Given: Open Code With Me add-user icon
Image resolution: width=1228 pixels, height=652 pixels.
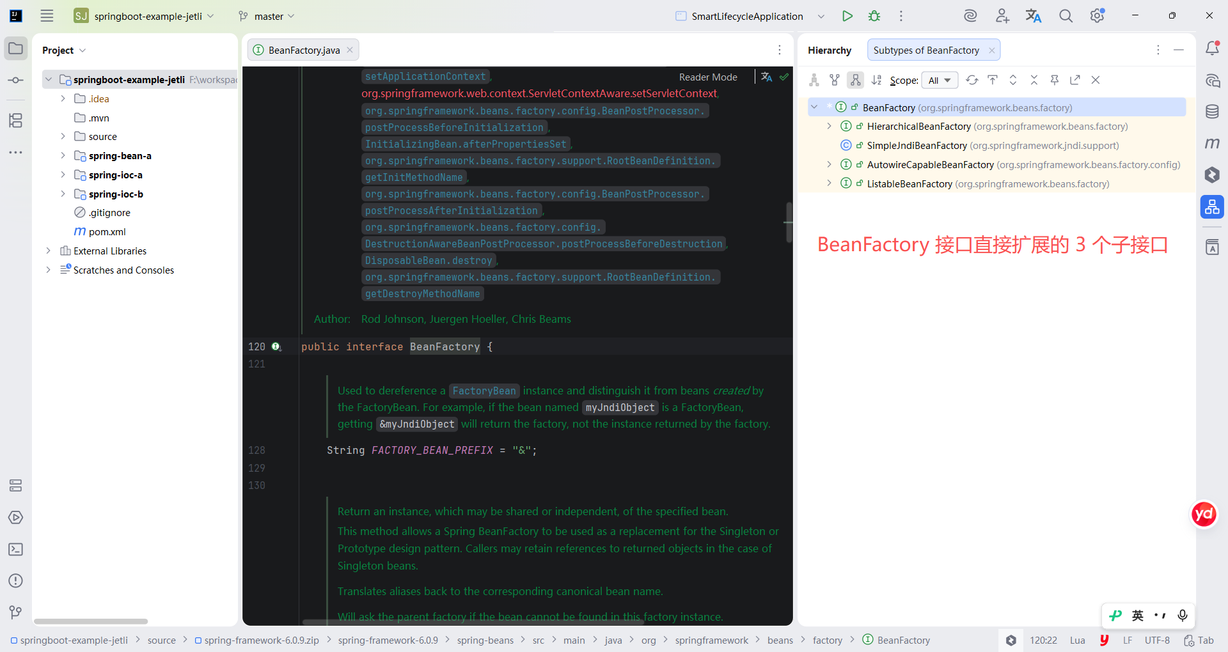Looking at the screenshot, I should pyautogui.click(x=1002, y=16).
